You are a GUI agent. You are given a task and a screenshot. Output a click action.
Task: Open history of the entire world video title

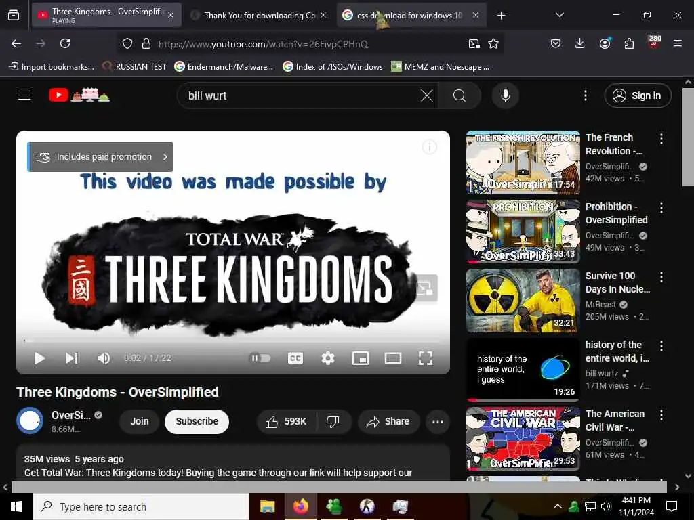617,351
